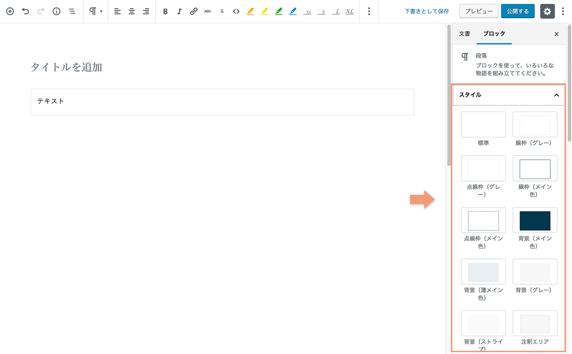Align text center
This screenshot has width=572, height=354.
(132, 11)
